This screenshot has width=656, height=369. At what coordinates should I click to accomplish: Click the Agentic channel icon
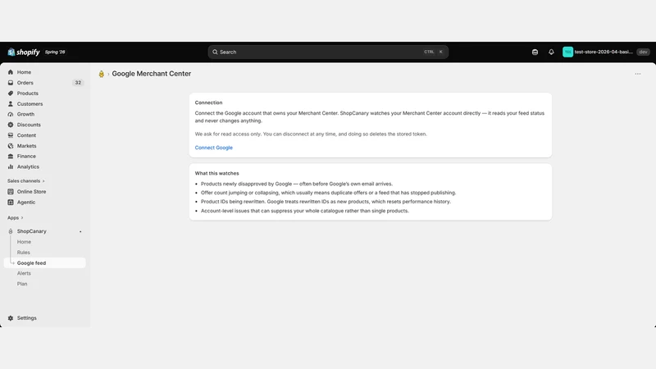pos(11,202)
